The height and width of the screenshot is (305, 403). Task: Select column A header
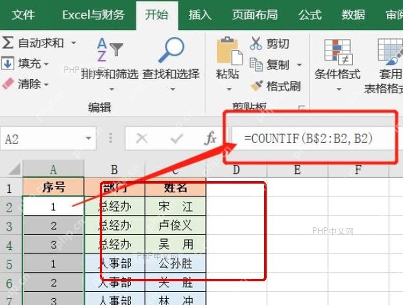click(x=53, y=169)
